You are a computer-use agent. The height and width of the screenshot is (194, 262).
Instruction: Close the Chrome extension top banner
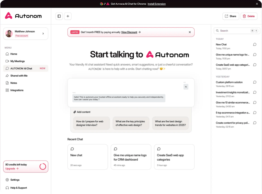point(257,4)
